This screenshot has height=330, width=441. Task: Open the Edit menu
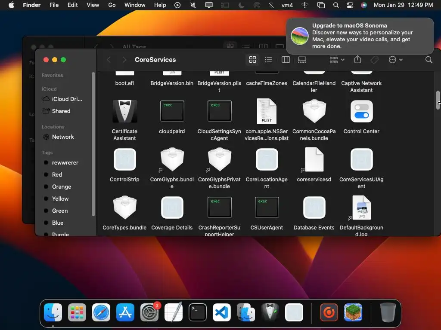[72, 5]
